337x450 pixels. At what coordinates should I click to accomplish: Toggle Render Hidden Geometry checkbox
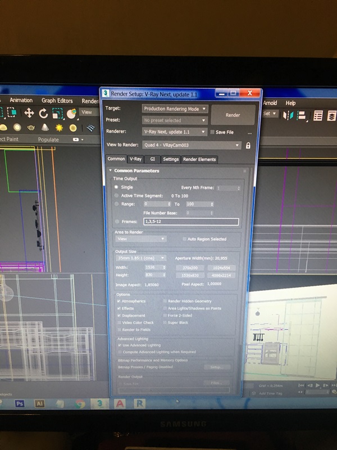coord(165,301)
